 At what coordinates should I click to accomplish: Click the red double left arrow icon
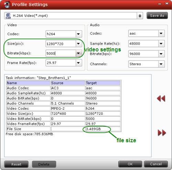pyautogui.click(x=161, y=98)
